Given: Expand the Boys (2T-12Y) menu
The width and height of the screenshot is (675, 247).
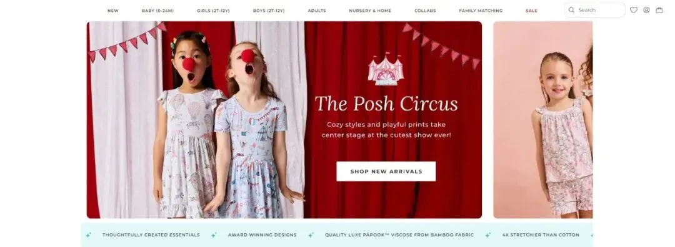Looking at the screenshot, I should pos(269,11).
